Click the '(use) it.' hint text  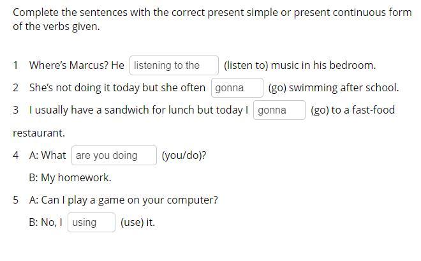138,222
